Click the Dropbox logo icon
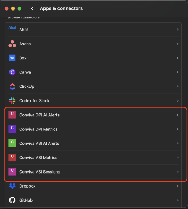Image resolution: width=188 pixels, height=209 pixels. point(12,186)
